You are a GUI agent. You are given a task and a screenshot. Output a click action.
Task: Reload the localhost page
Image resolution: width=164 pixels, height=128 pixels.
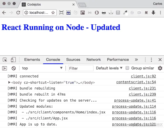coord(18,13)
